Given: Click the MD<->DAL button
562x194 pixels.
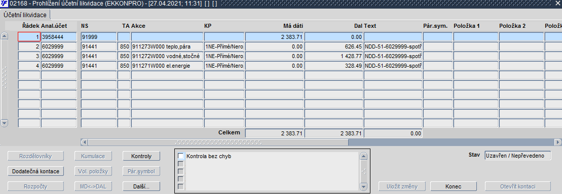Looking at the screenshot, I should 93,186.
